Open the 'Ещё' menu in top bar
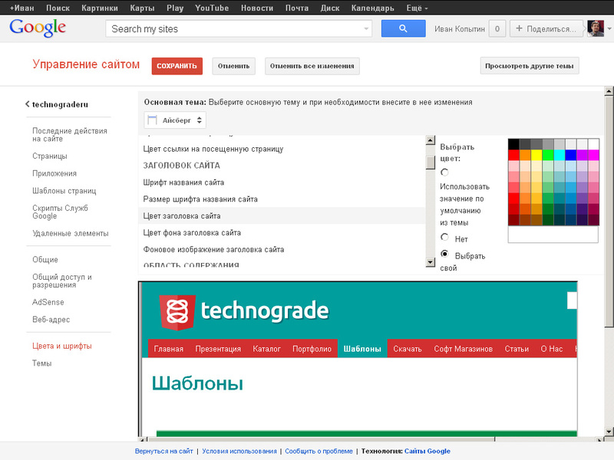This screenshot has width=614, height=460. (x=417, y=8)
